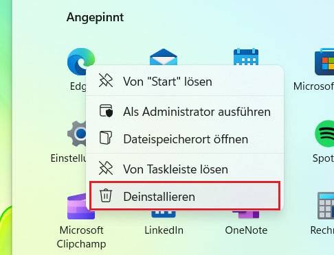
Task: Click Deinstallieren in the context menu
Action: [x=185, y=196]
